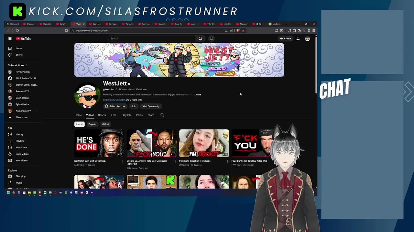Open Sneako vs. Andrew Tate video title
The width and height of the screenshot is (414, 232).
point(147,162)
